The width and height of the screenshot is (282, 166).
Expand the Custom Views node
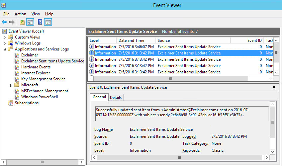5,38
